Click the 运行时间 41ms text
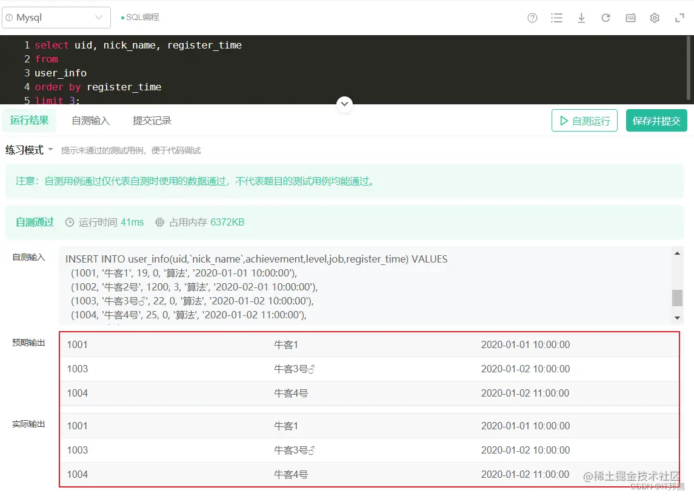Image resolution: width=694 pixels, height=496 pixels. pos(111,223)
